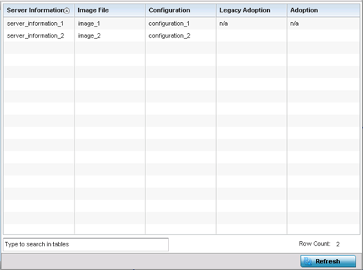Click the image_1 cell
This screenshot has height=270, width=363.
(110, 24)
